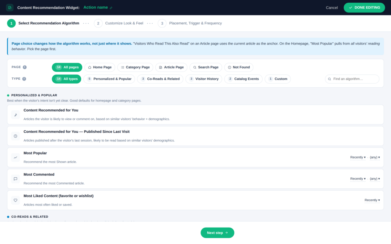
Task: Click the Next step button
Action: coord(217,233)
